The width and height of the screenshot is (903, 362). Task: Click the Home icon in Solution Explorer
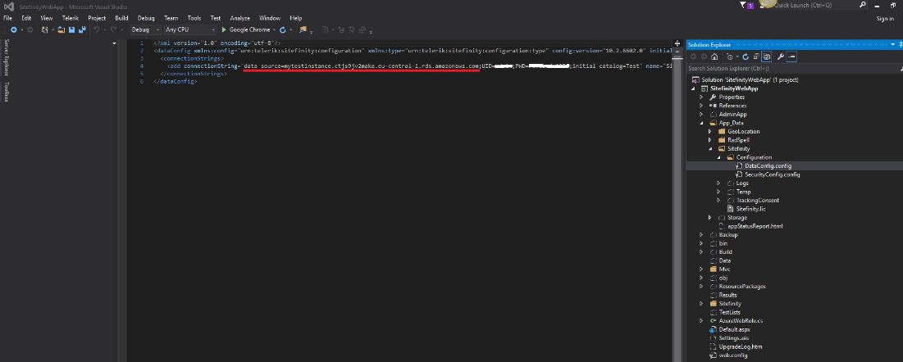(x=714, y=57)
